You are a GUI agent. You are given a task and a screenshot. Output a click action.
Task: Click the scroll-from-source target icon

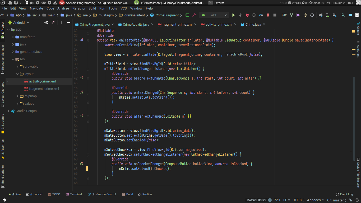[x=46, y=23]
